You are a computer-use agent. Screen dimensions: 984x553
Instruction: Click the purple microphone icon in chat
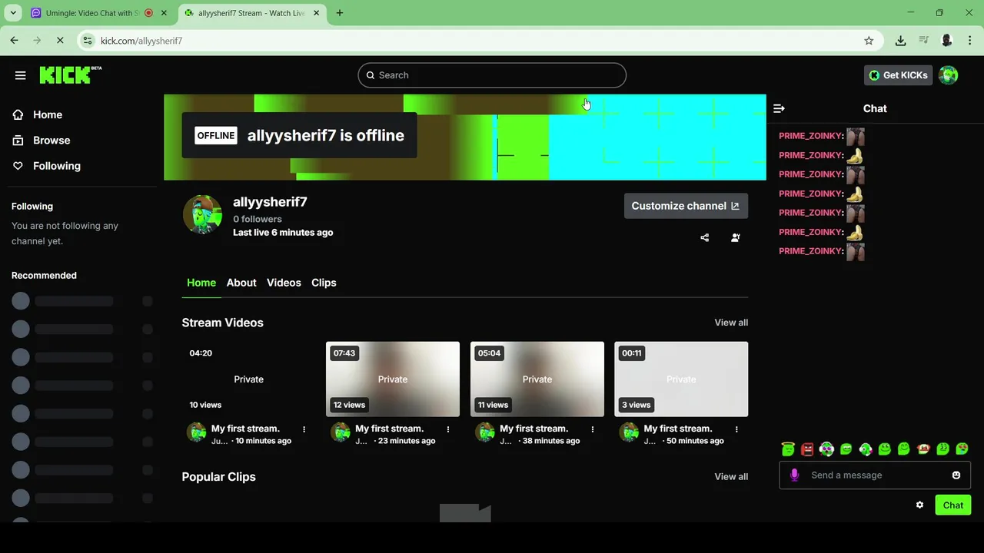coord(795,475)
